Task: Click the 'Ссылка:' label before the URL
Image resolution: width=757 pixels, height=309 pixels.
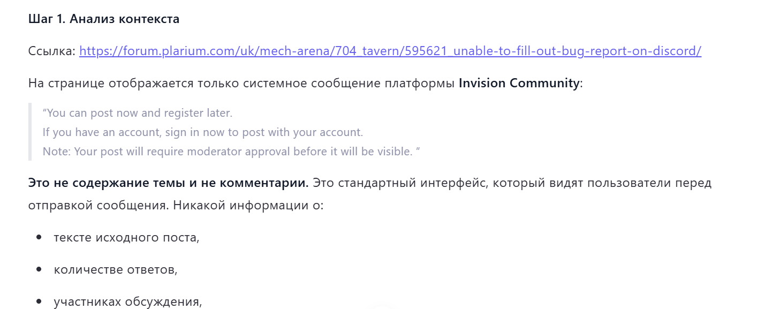Action: point(52,51)
